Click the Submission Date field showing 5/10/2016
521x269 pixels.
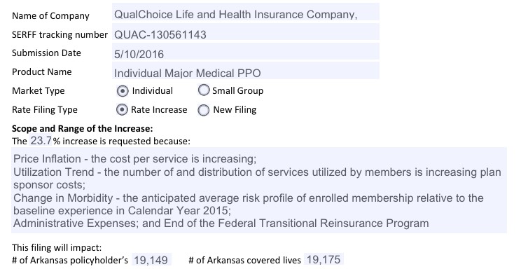point(246,51)
